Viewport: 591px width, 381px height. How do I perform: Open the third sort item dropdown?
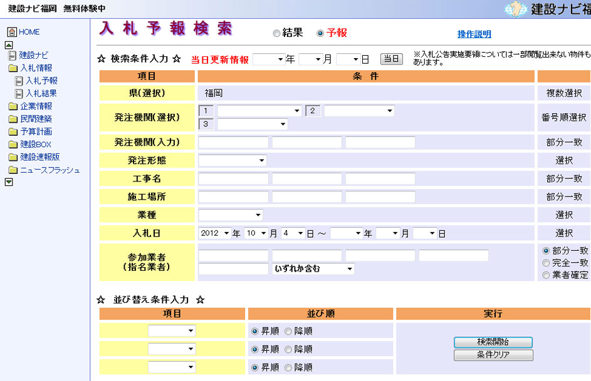coord(172,367)
